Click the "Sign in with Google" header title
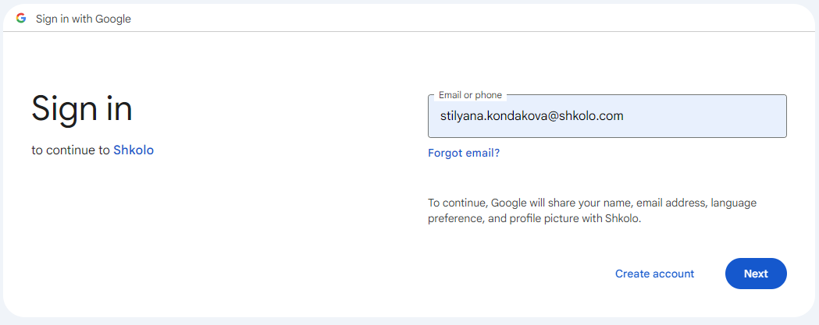This screenshot has width=819, height=325. pos(83,19)
